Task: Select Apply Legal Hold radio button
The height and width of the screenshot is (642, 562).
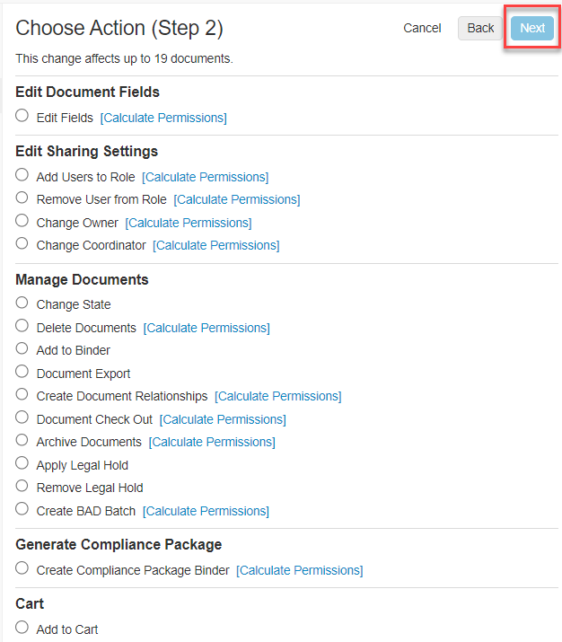Action: point(22,463)
